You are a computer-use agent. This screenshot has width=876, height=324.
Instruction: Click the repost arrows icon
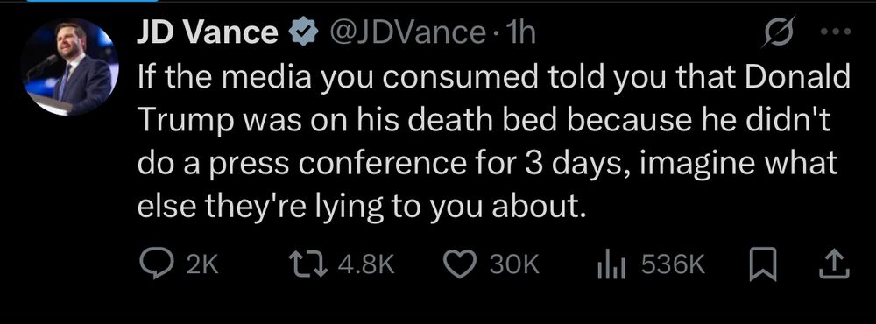[307, 264]
